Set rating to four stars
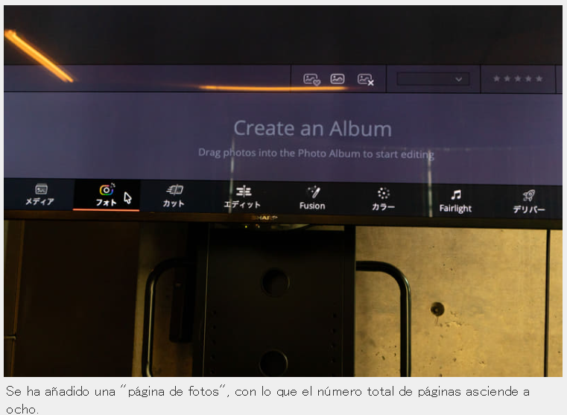The image size is (567, 415). (x=528, y=78)
